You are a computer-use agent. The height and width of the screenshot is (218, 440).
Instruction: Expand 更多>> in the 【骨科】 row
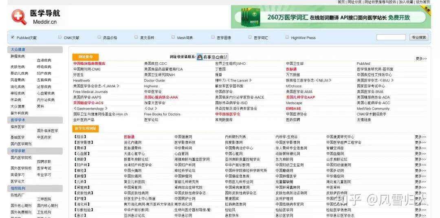point(420,148)
